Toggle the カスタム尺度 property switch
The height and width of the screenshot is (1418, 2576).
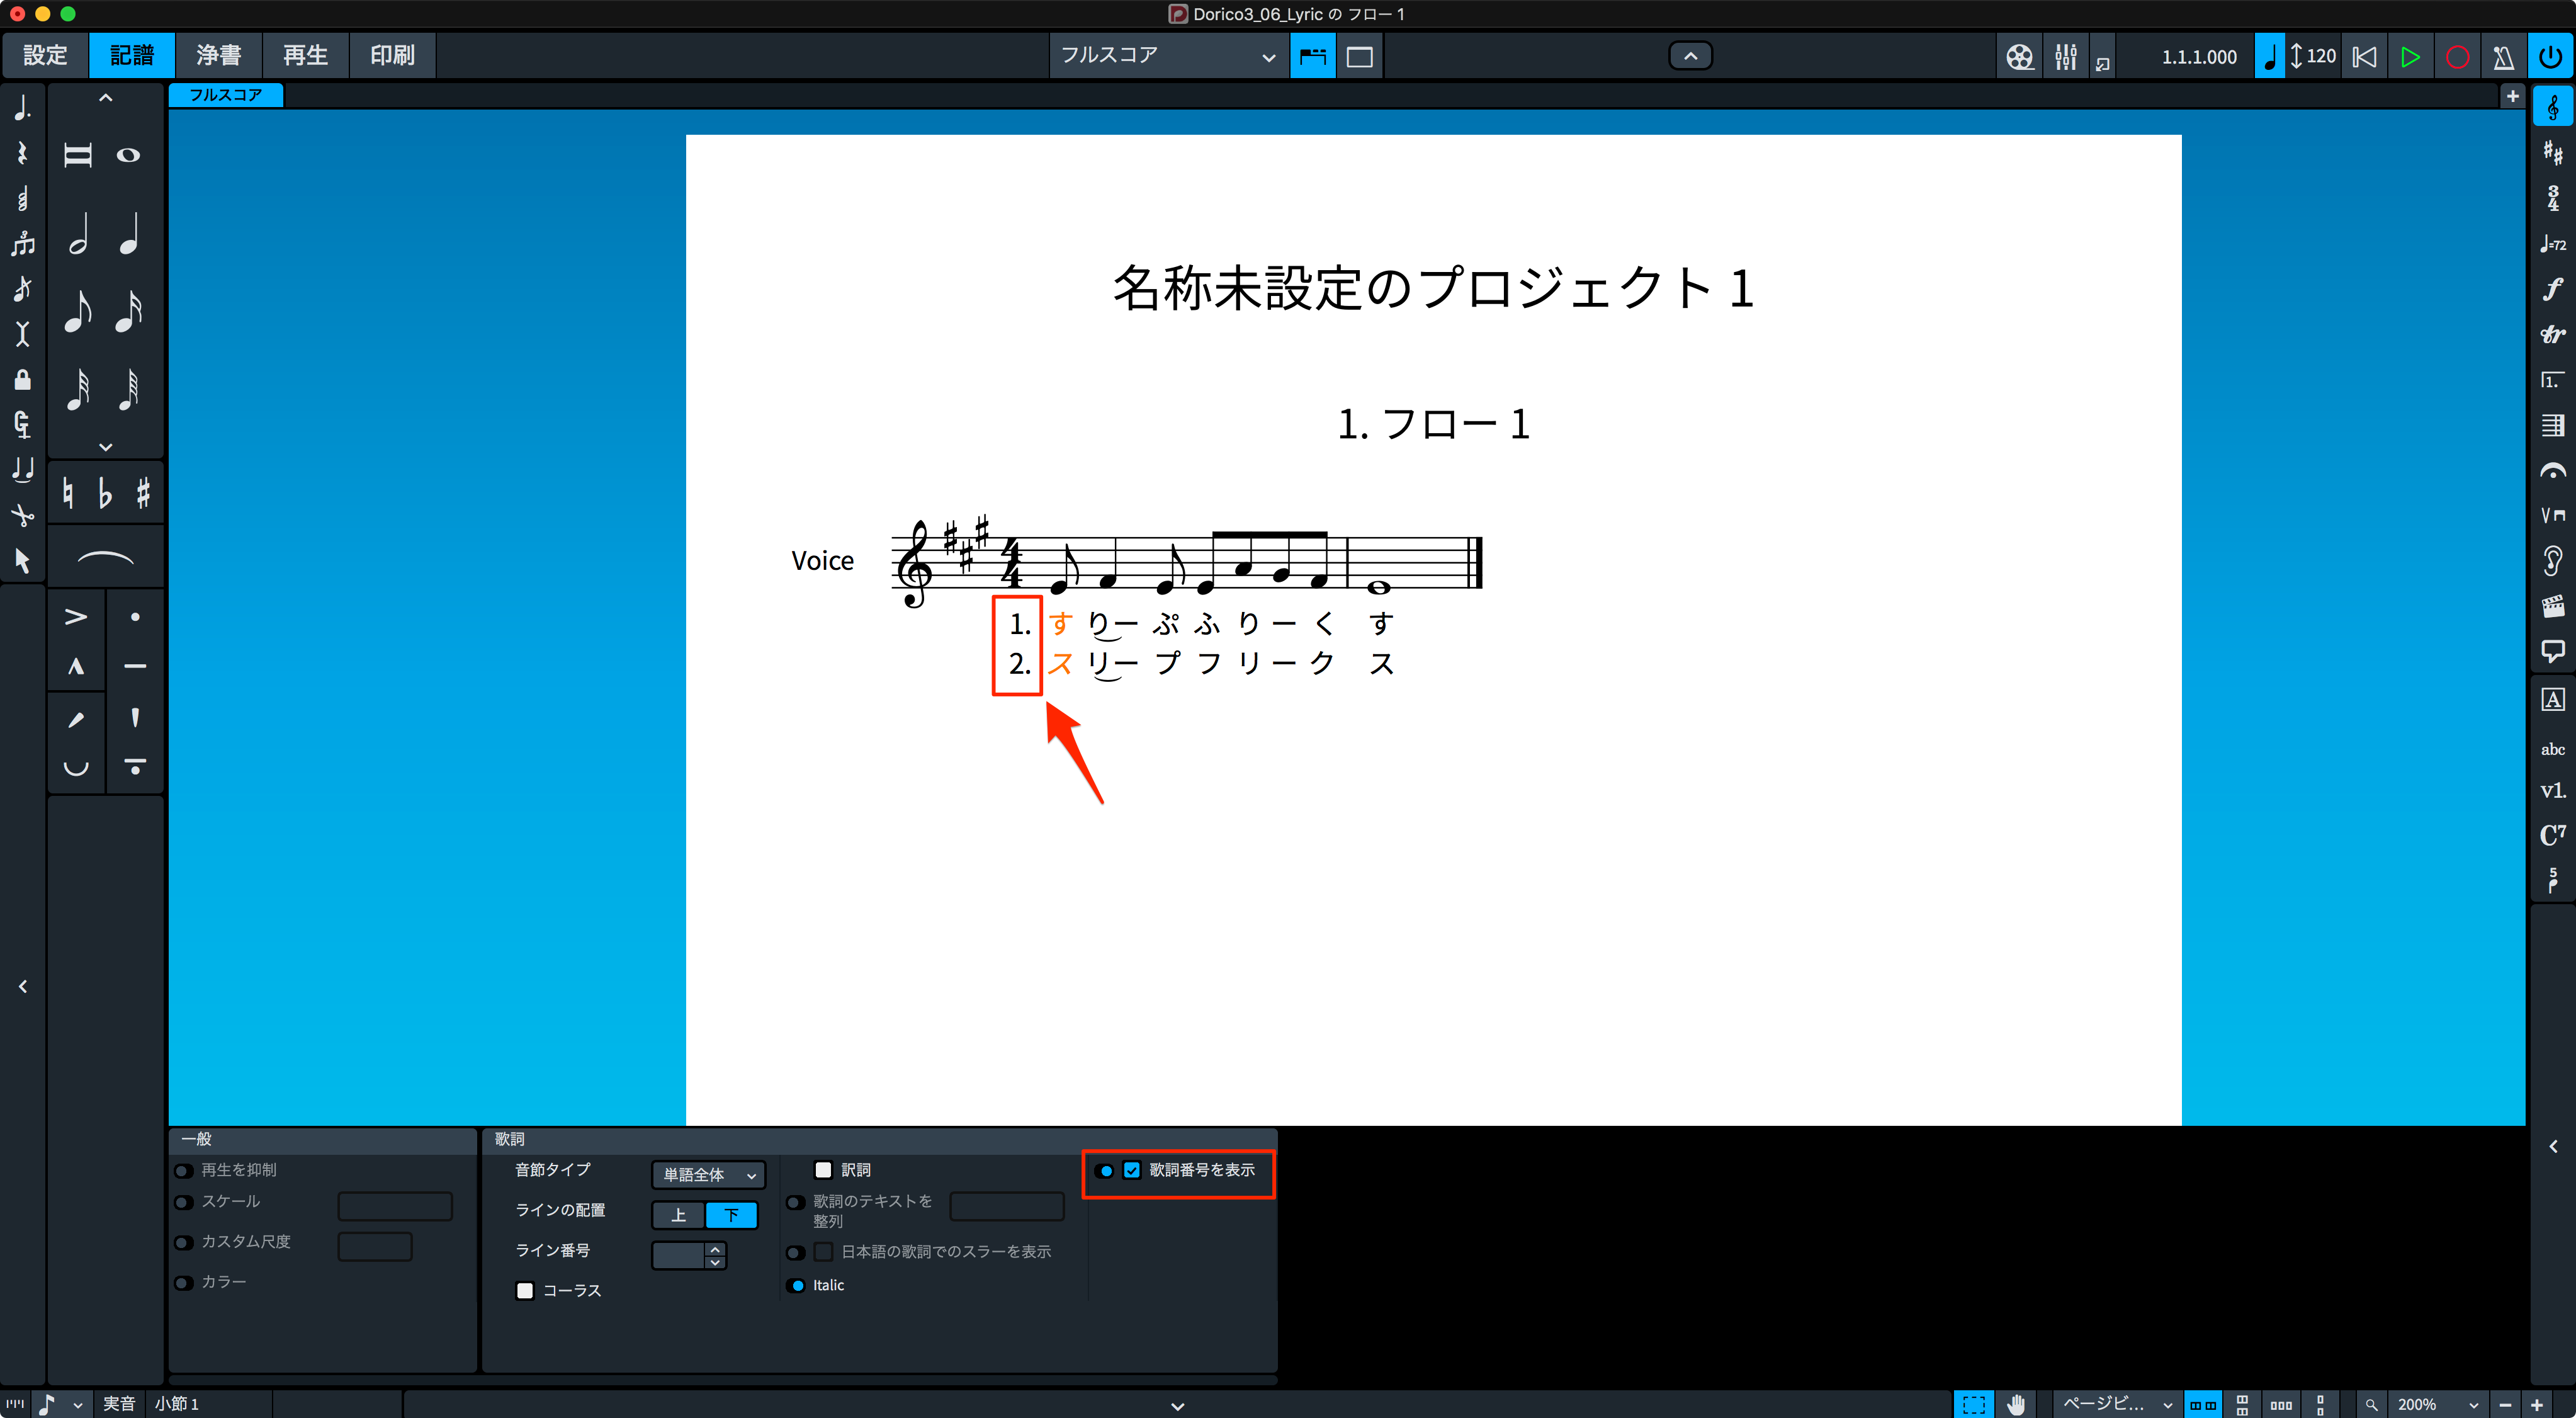click(184, 1243)
